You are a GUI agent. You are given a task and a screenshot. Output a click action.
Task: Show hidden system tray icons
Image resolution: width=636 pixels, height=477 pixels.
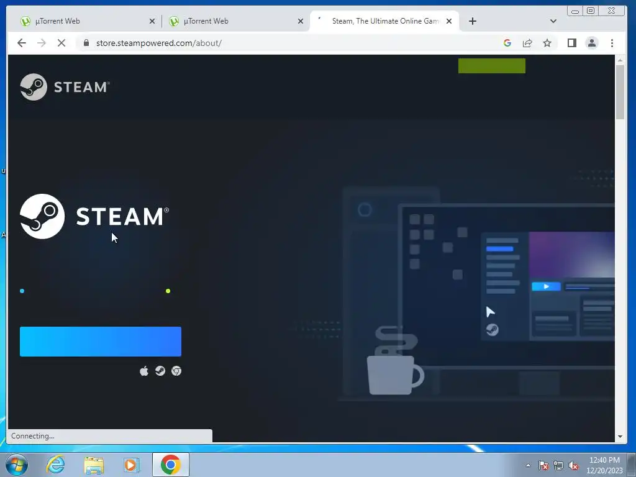(x=528, y=465)
